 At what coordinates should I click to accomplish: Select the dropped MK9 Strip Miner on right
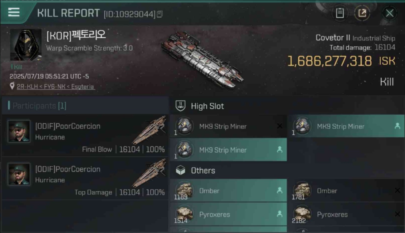coord(346,126)
